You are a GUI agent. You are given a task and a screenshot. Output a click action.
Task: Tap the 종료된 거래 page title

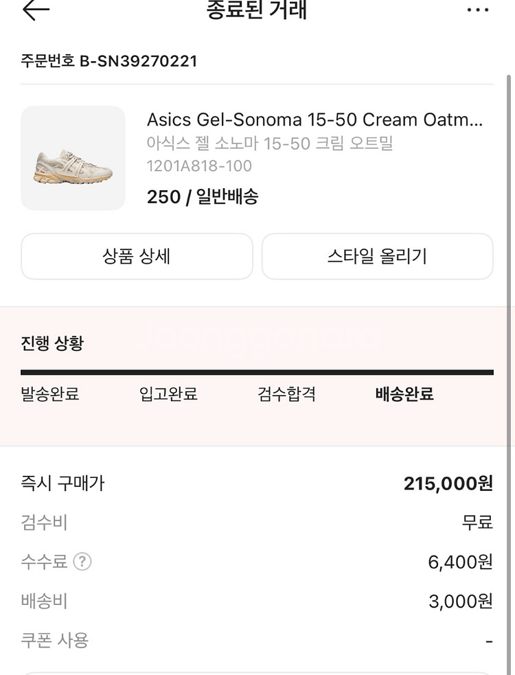point(257,10)
